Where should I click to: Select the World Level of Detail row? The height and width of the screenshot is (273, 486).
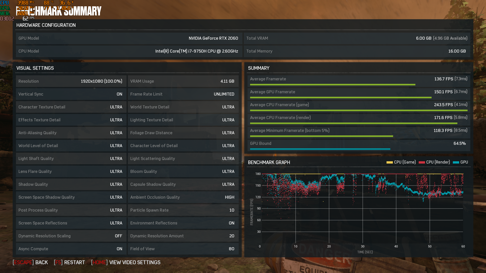[71, 146]
